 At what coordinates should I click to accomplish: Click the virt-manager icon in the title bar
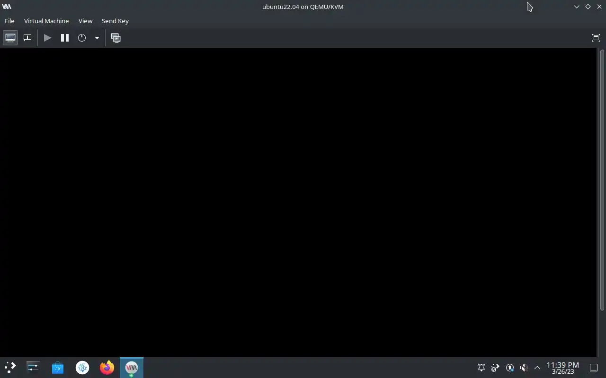click(x=7, y=7)
